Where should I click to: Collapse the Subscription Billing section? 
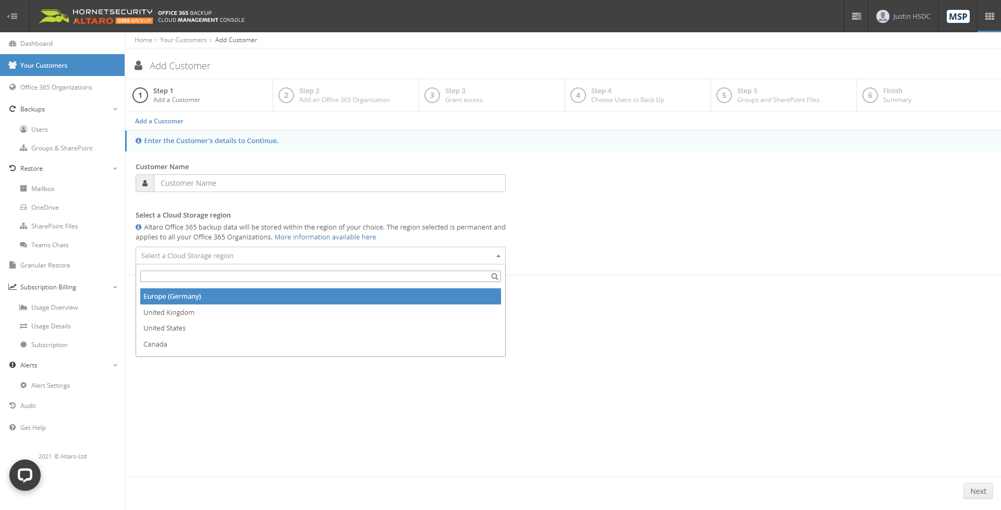[x=115, y=287]
